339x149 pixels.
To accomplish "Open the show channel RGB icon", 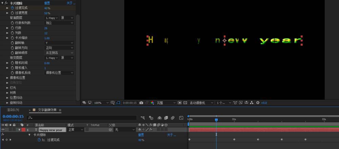I will click(x=152, y=103).
